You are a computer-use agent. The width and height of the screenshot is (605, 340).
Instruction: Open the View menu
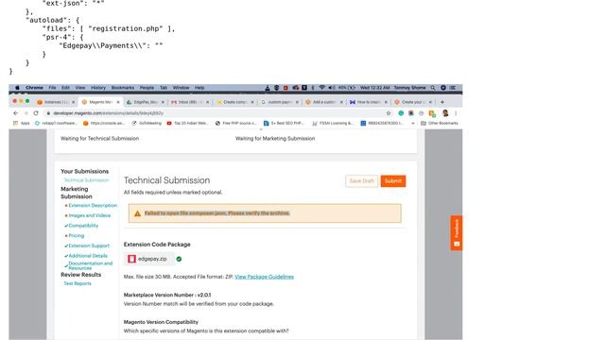click(80, 88)
